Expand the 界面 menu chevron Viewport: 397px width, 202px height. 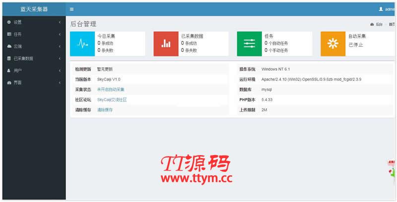coord(60,82)
